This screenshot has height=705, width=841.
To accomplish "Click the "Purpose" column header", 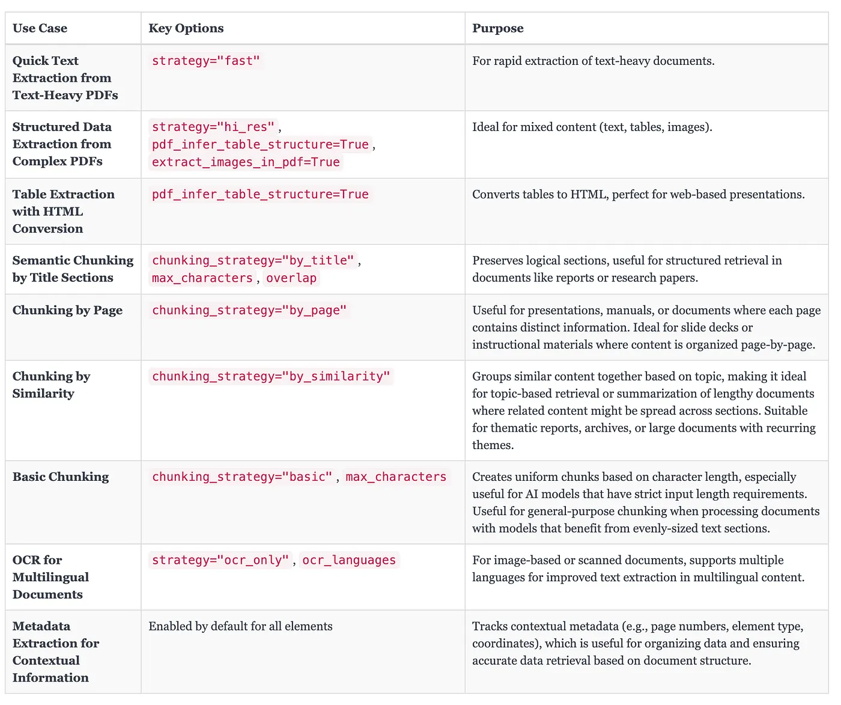I will [x=497, y=28].
